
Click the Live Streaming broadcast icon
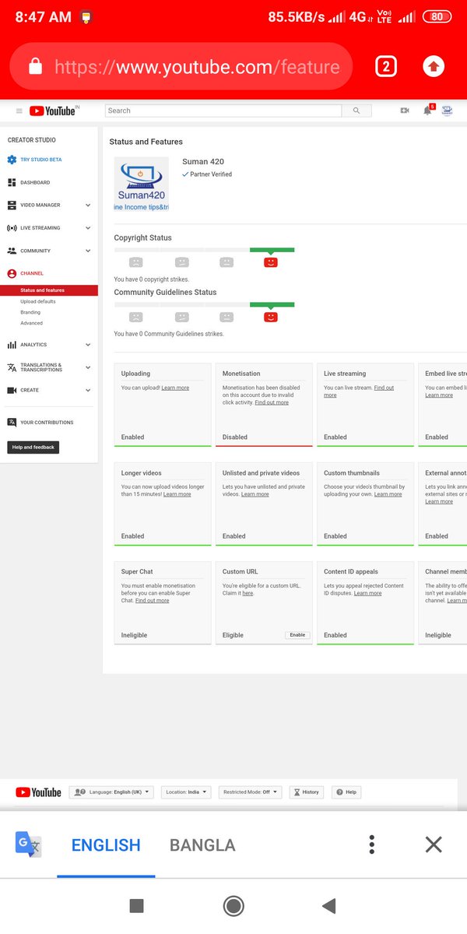(12, 228)
